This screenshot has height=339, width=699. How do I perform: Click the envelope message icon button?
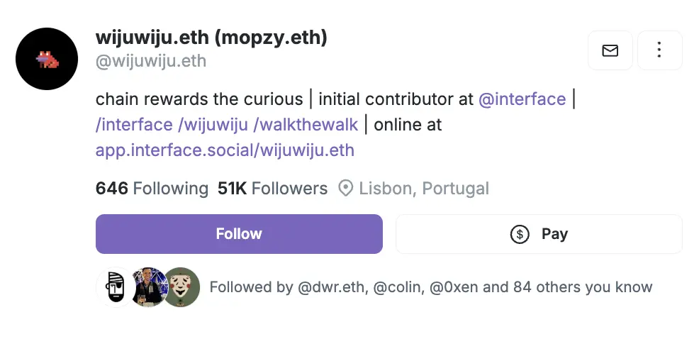(610, 50)
